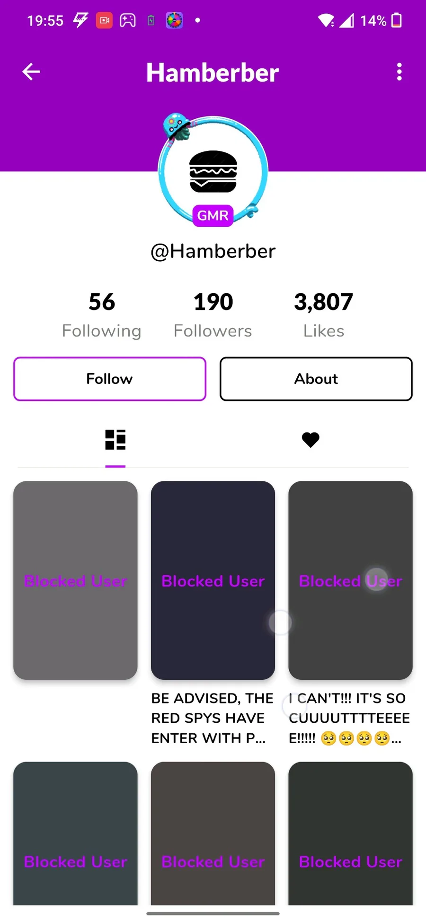The height and width of the screenshot is (923, 426).
Task: Open first Blocked User post without caption
Action: click(75, 580)
